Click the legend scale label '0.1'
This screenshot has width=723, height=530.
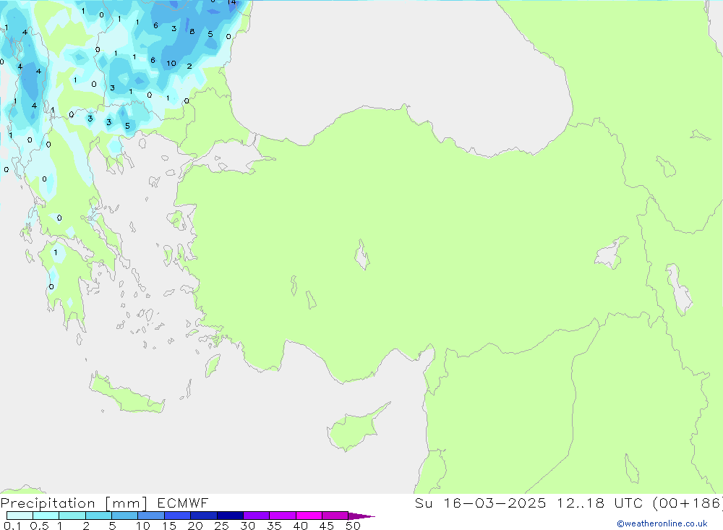pyautogui.click(x=12, y=526)
